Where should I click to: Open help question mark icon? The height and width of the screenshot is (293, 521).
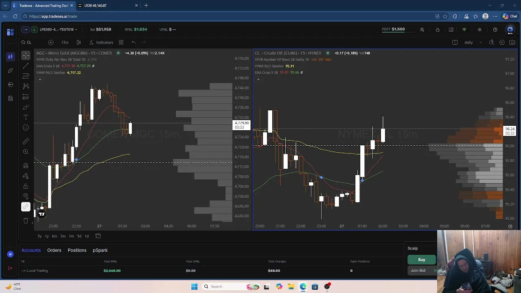495,30
